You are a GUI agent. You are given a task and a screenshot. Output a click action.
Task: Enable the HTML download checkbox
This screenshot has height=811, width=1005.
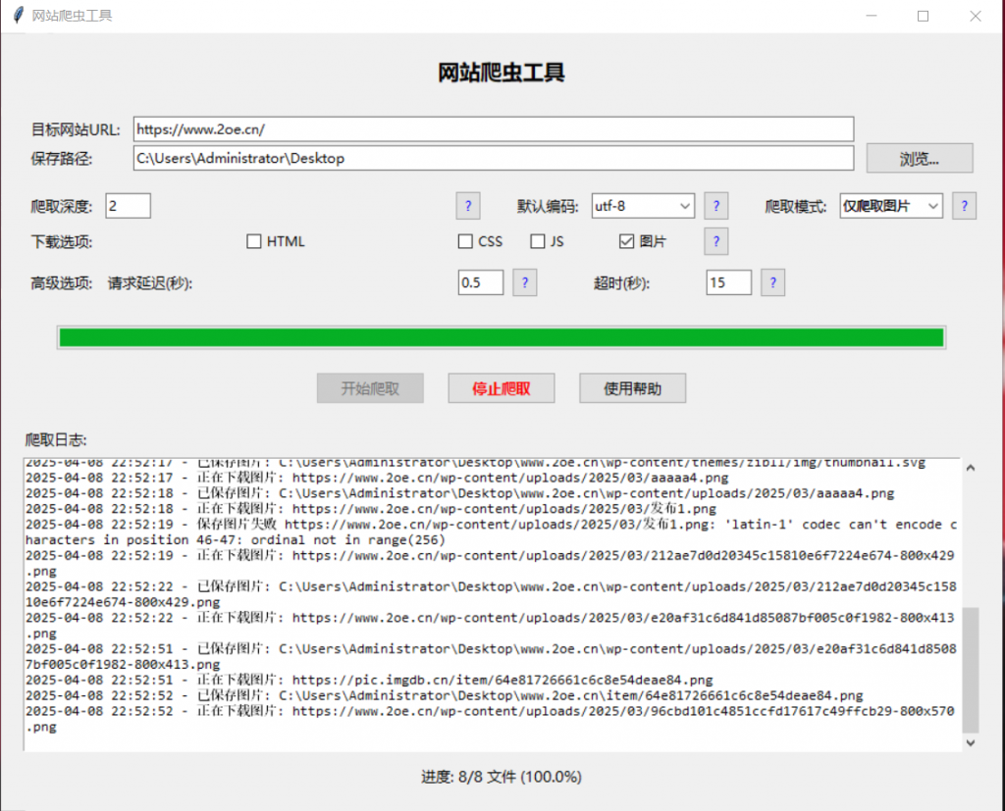pyautogui.click(x=254, y=241)
